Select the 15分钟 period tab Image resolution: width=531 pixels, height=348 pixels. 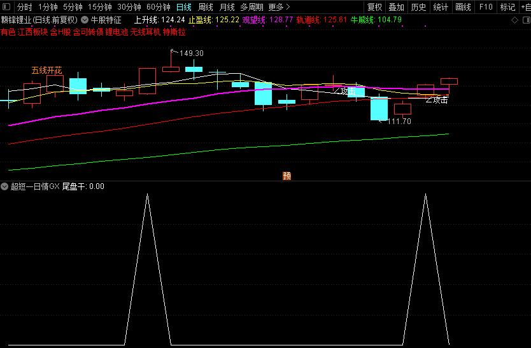pos(100,7)
